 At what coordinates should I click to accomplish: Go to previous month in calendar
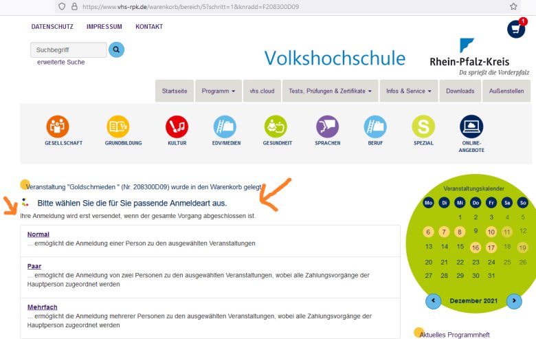coord(433,301)
